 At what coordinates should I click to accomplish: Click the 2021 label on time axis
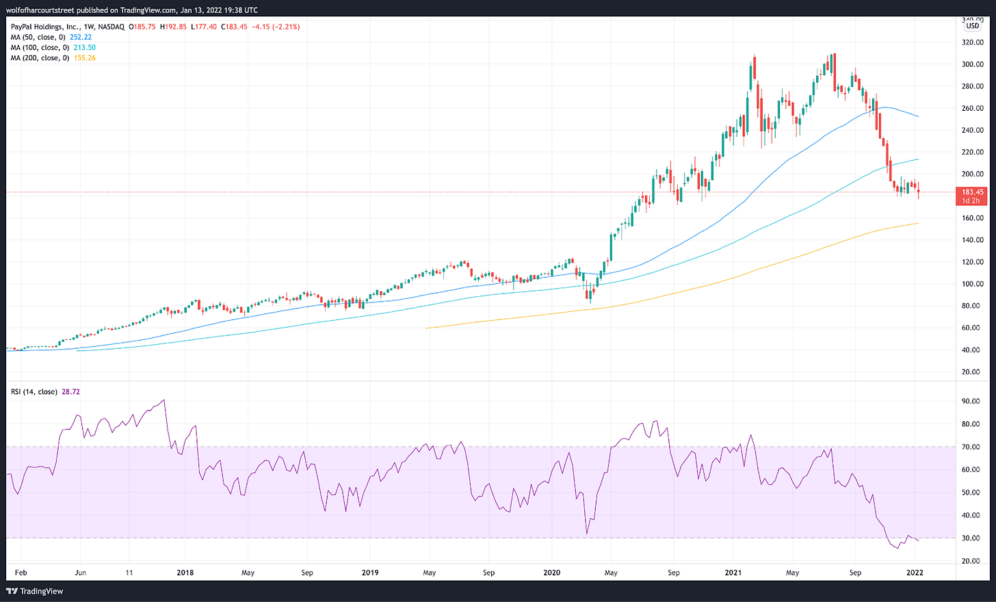coord(733,573)
